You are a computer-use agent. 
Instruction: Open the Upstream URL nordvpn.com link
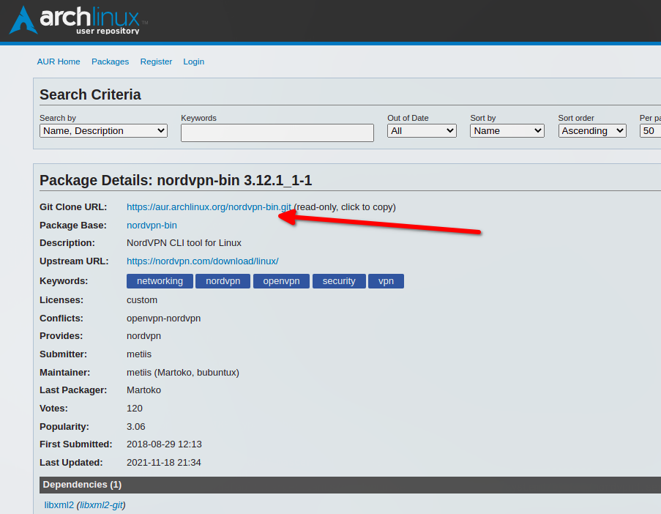(202, 261)
